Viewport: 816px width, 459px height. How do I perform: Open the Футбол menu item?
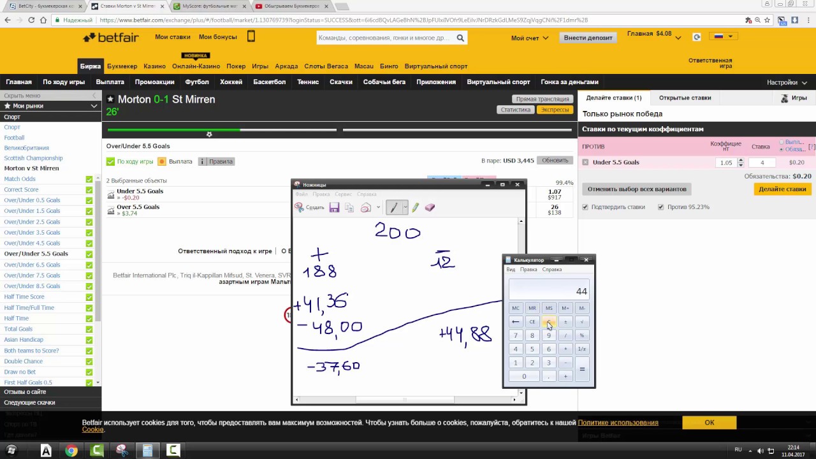[197, 82]
